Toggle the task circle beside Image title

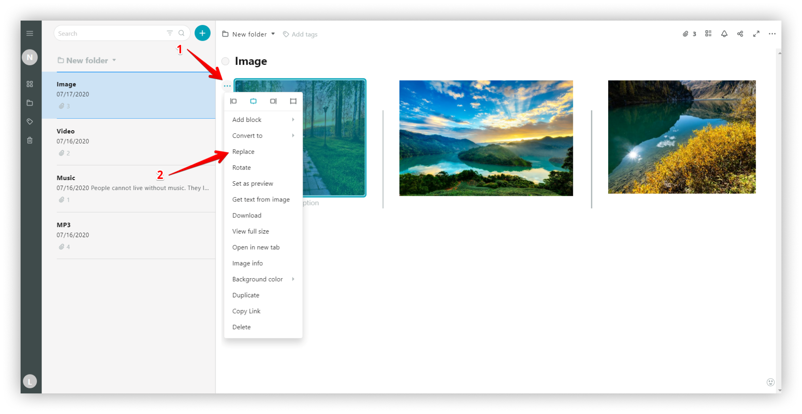pyautogui.click(x=225, y=61)
